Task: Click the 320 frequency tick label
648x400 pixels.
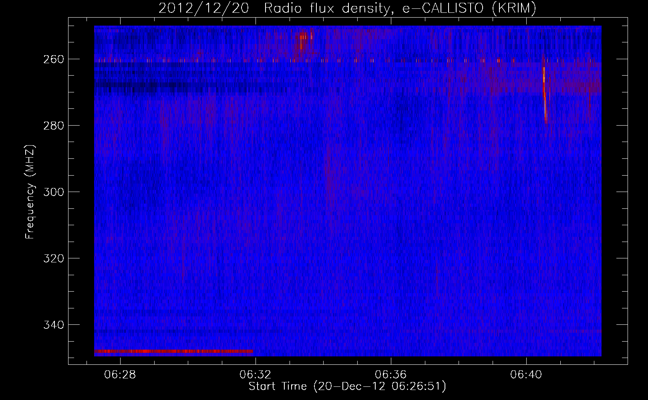Action: pyautogui.click(x=53, y=258)
